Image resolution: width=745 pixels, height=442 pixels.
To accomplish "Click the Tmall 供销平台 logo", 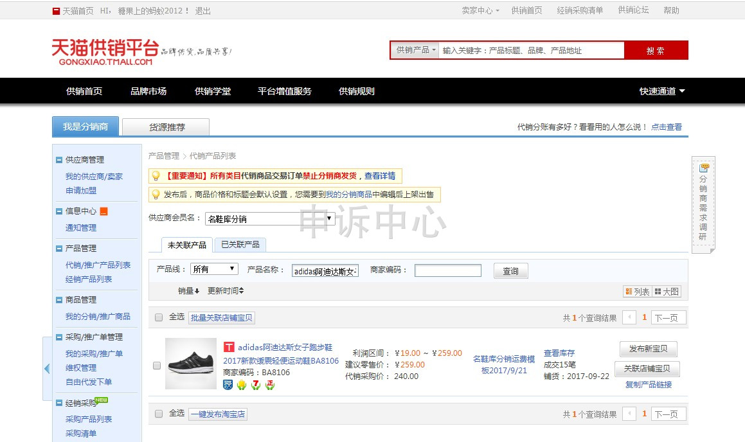I will click(x=105, y=52).
